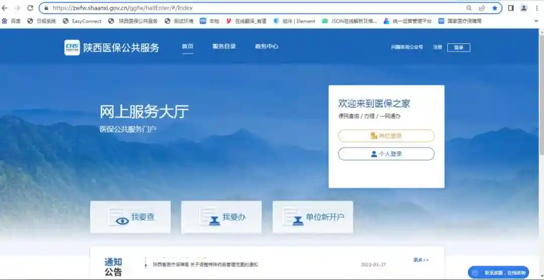Open the 政务中心 navigation tab
This screenshot has width=544, height=280.
click(x=266, y=46)
